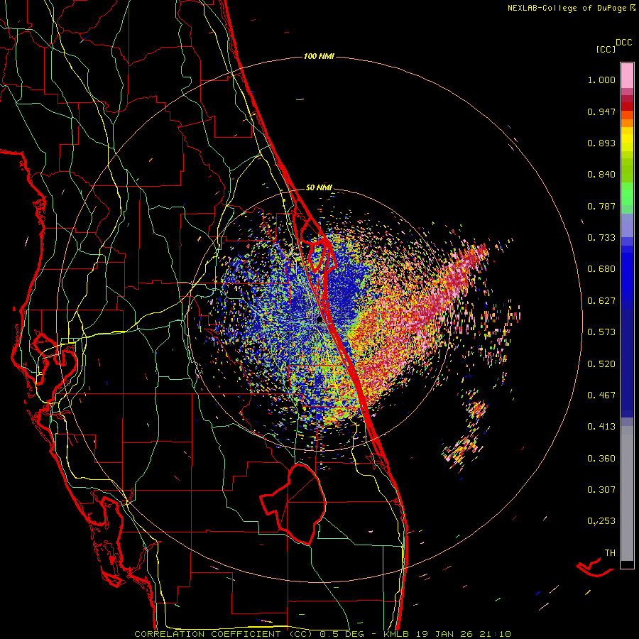
Task: Click the 100 NMI range ring label
Action: [x=319, y=56]
